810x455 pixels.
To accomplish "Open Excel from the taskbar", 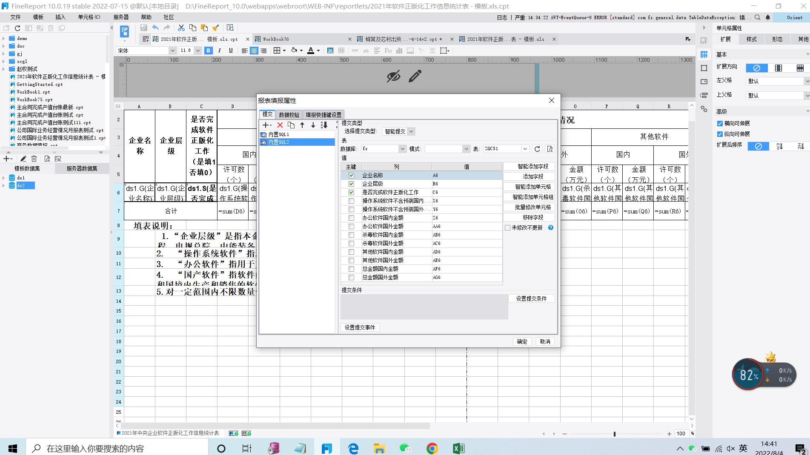I will (x=458, y=448).
